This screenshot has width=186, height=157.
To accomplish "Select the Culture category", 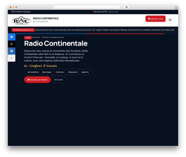I will pyautogui.click(x=60, y=72).
